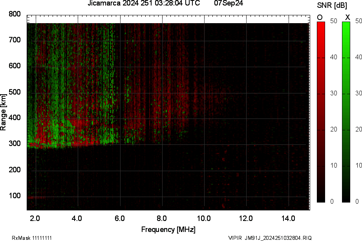Click the 12.0 tick on the frequency axis

click(x=246, y=218)
